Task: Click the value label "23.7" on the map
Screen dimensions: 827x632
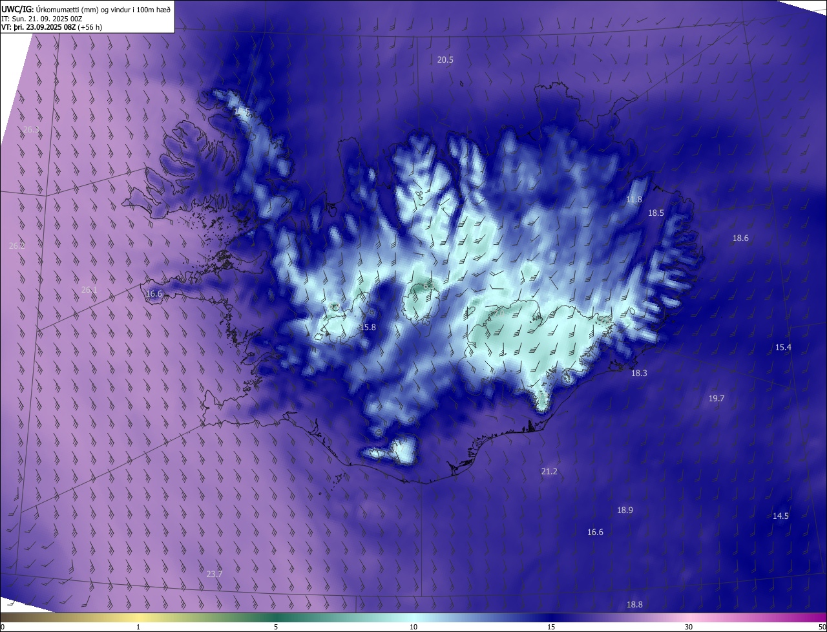Action: coord(215,574)
